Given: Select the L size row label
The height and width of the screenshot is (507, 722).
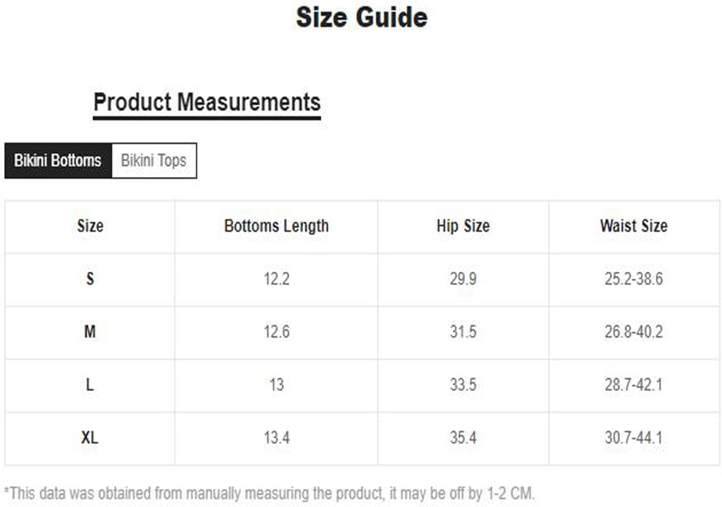Looking at the screenshot, I should pos(90,385).
